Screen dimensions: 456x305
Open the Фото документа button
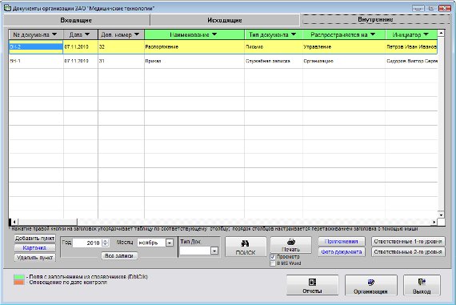pos(342,251)
